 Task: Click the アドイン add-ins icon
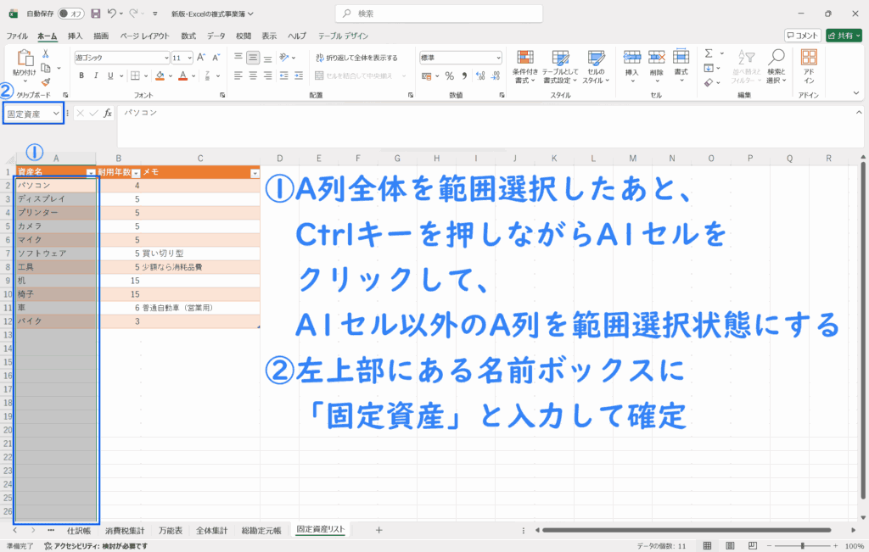(x=809, y=64)
